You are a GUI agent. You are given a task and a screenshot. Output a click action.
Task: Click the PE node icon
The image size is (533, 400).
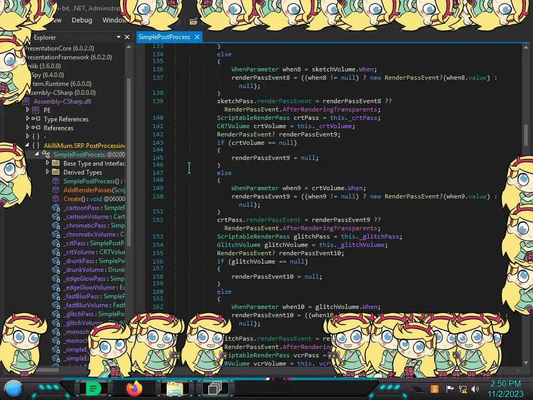(x=36, y=110)
